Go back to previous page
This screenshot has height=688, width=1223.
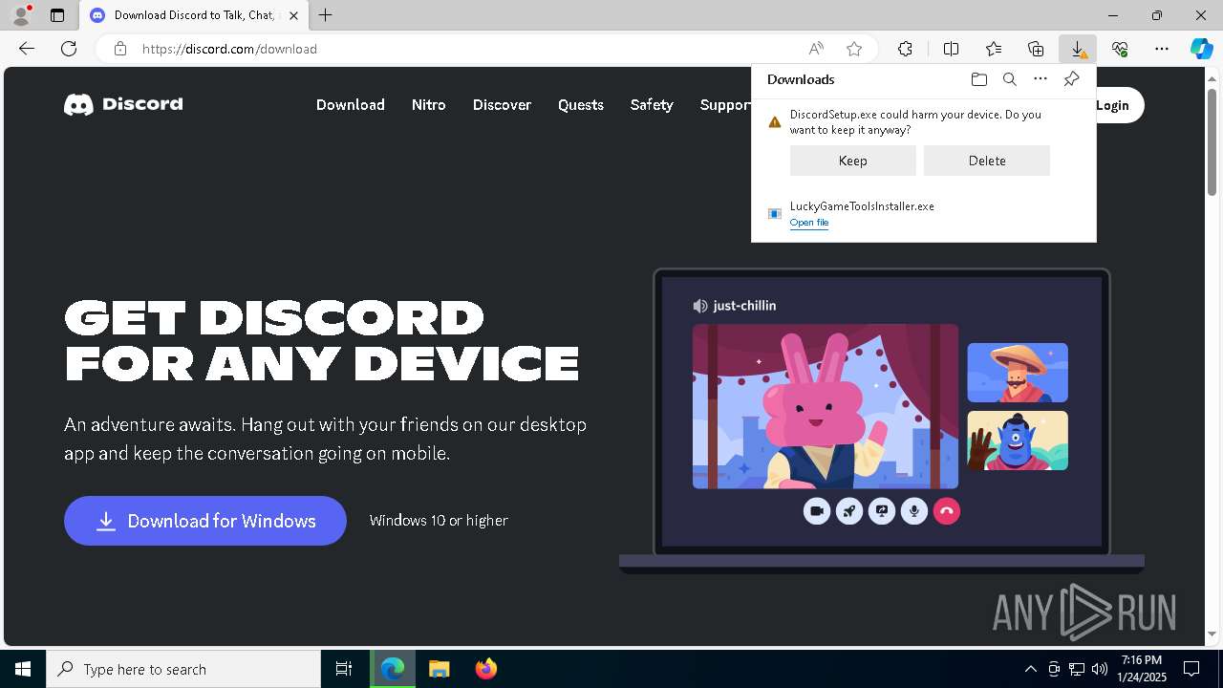coord(27,49)
